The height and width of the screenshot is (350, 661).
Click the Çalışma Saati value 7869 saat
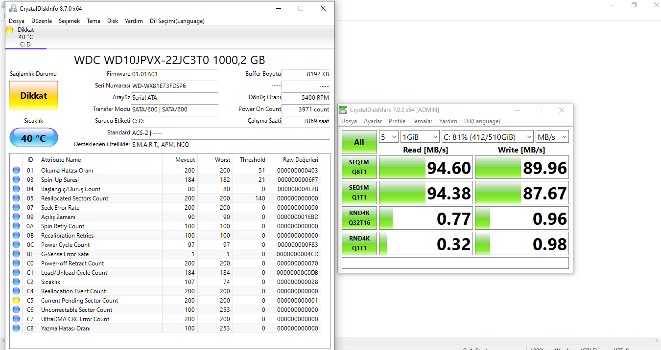tap(306, 121)
